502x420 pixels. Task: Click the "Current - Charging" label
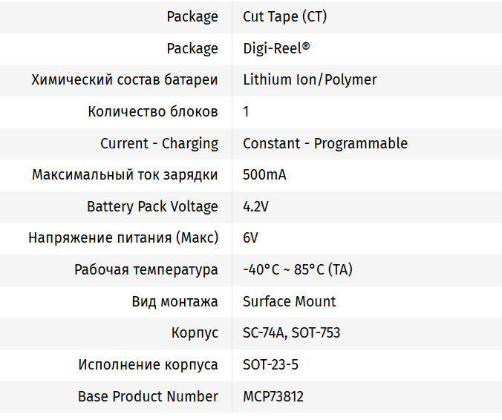[x=159, y=143]
